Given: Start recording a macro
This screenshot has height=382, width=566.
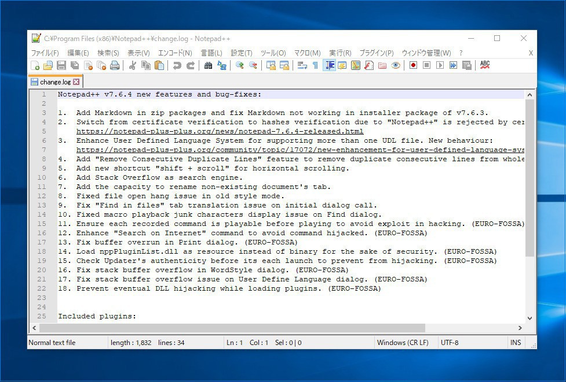Looking at the screenshot, I should 413,65.
